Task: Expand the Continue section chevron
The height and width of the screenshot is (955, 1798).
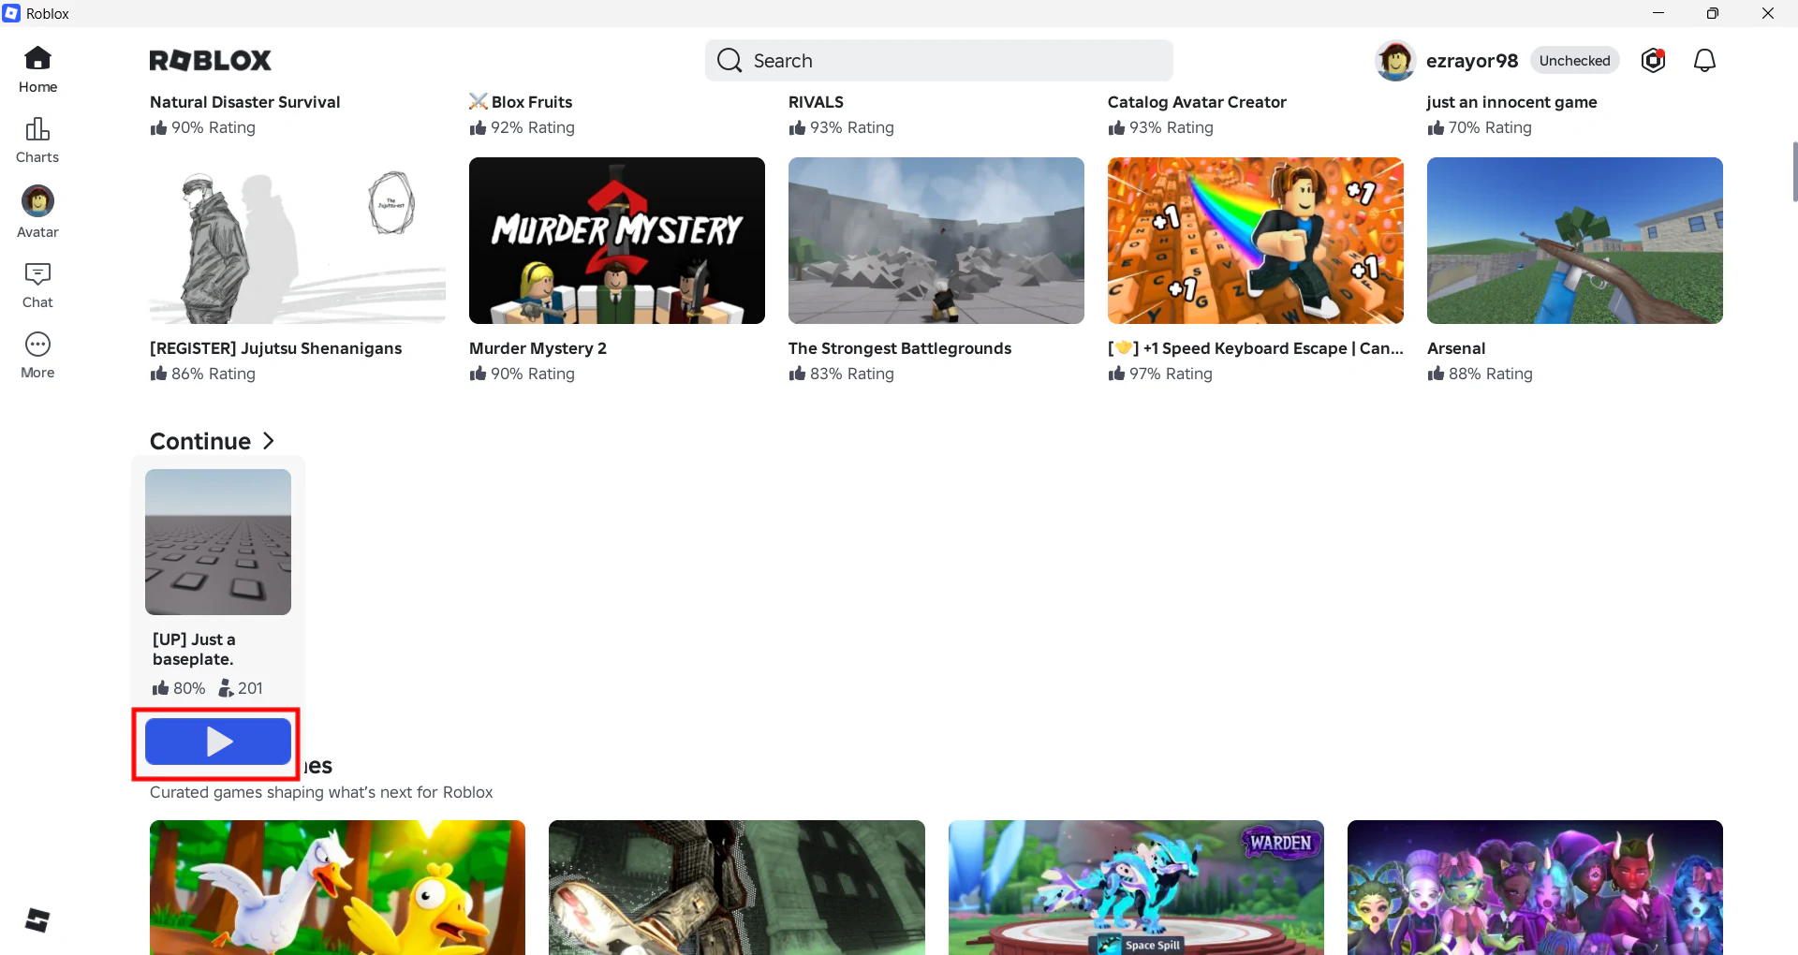Action: 269,441
